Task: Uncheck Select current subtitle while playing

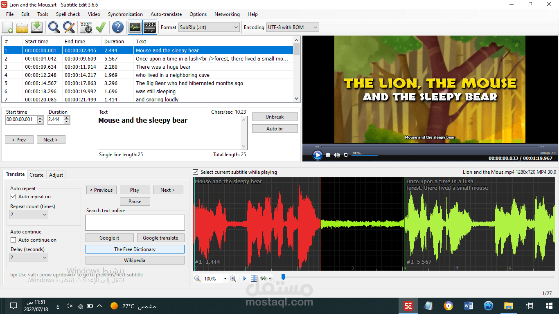Action: [196, 172]
